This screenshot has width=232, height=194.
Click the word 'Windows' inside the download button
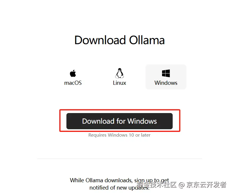point(142,121)
